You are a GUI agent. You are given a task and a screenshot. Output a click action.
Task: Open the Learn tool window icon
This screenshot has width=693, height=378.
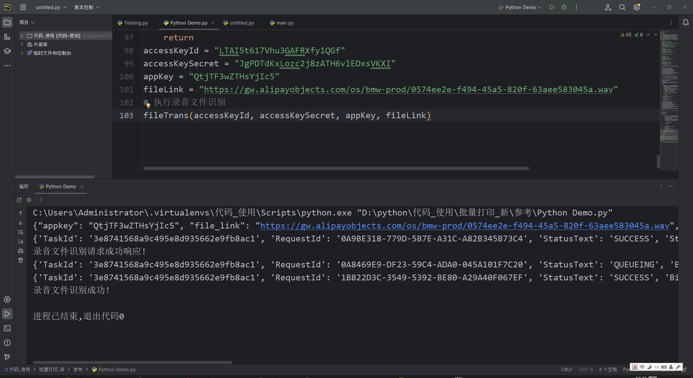tap(7, 51)
